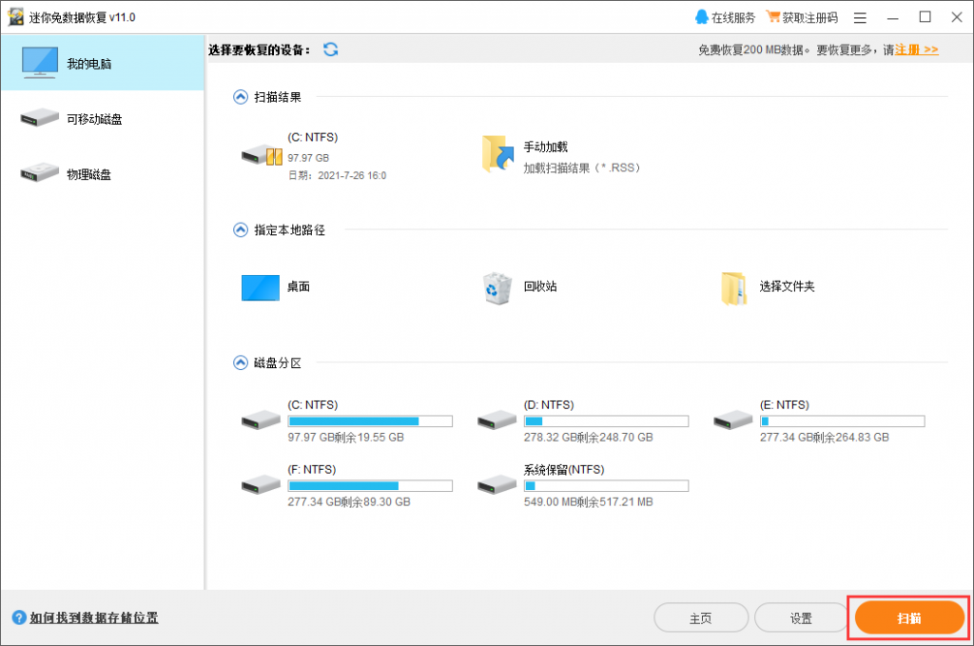Image resolution: width=974 pixels, height=646 pixels.
Task: Select the C: NTFS partition drive icon
Action: coord(261,421)
